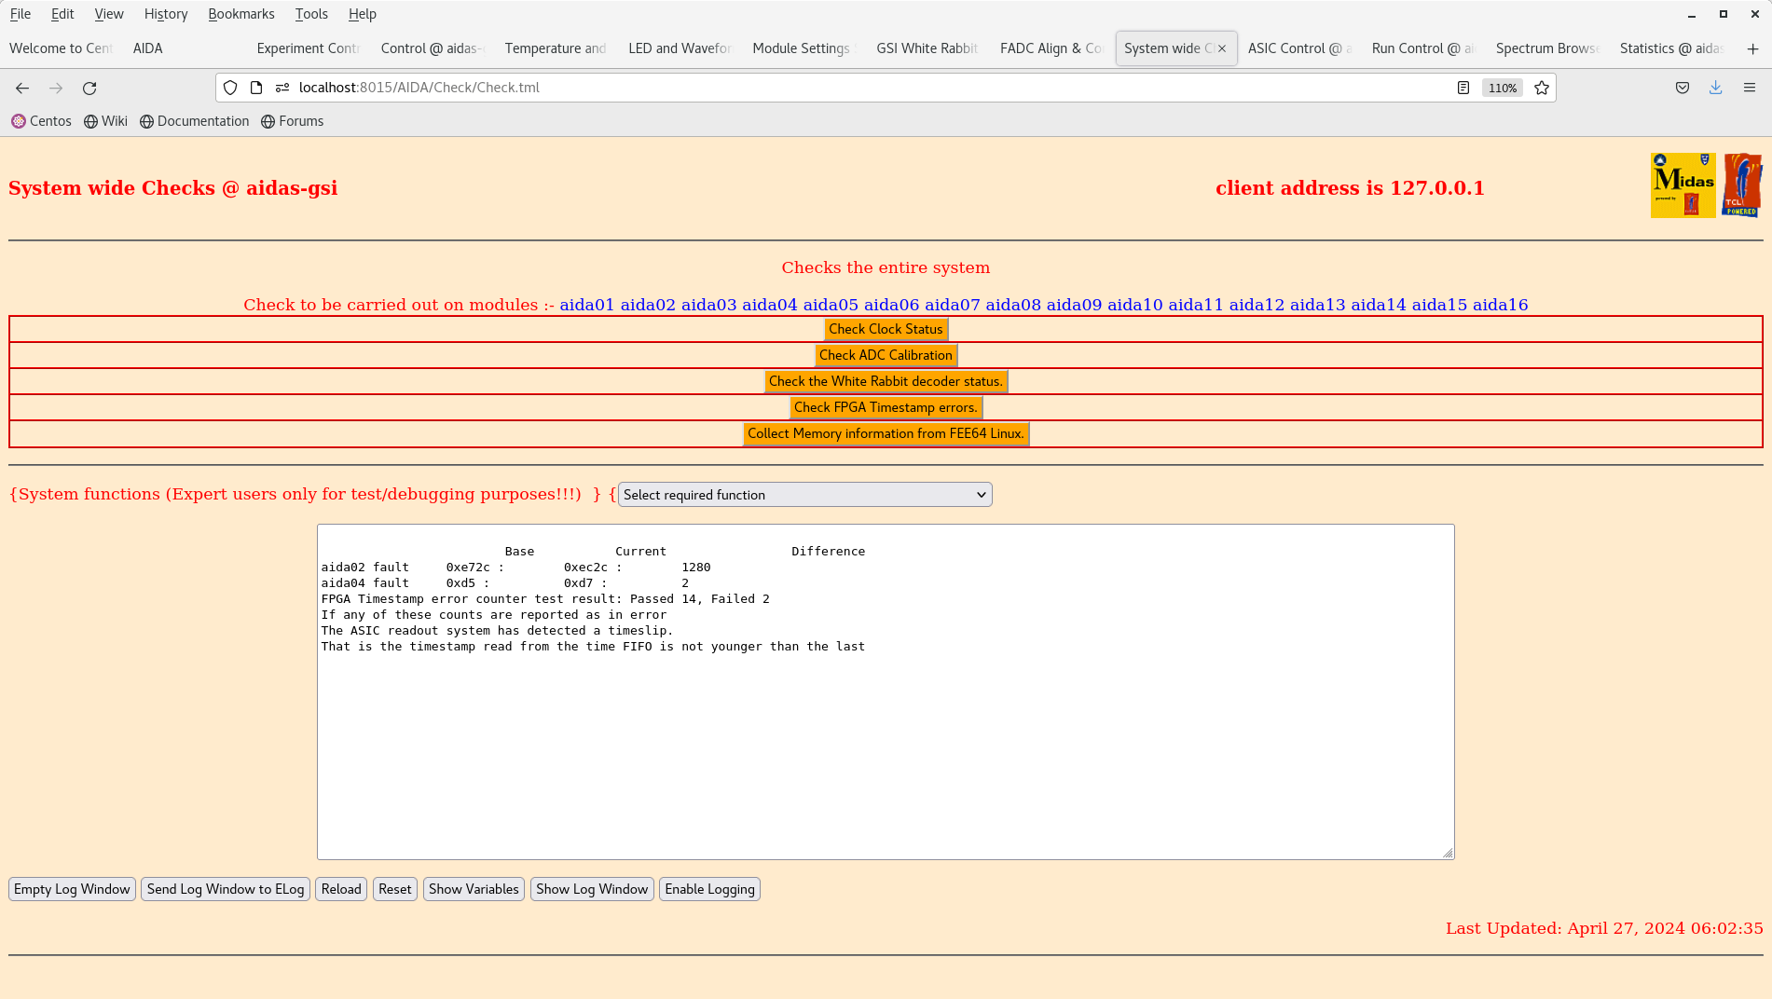Switch to the AIDA tab

point(185,48)
